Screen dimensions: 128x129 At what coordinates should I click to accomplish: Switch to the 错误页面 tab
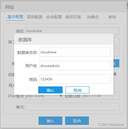click(73, 17)
